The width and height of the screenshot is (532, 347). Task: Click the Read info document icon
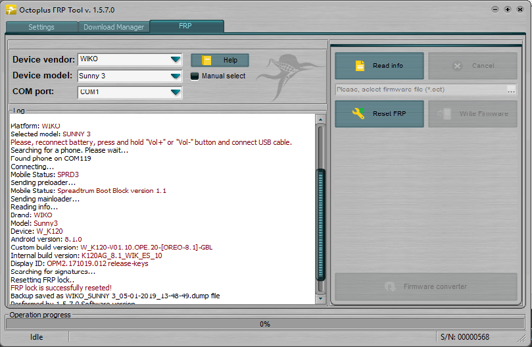[x=360, y=66]
